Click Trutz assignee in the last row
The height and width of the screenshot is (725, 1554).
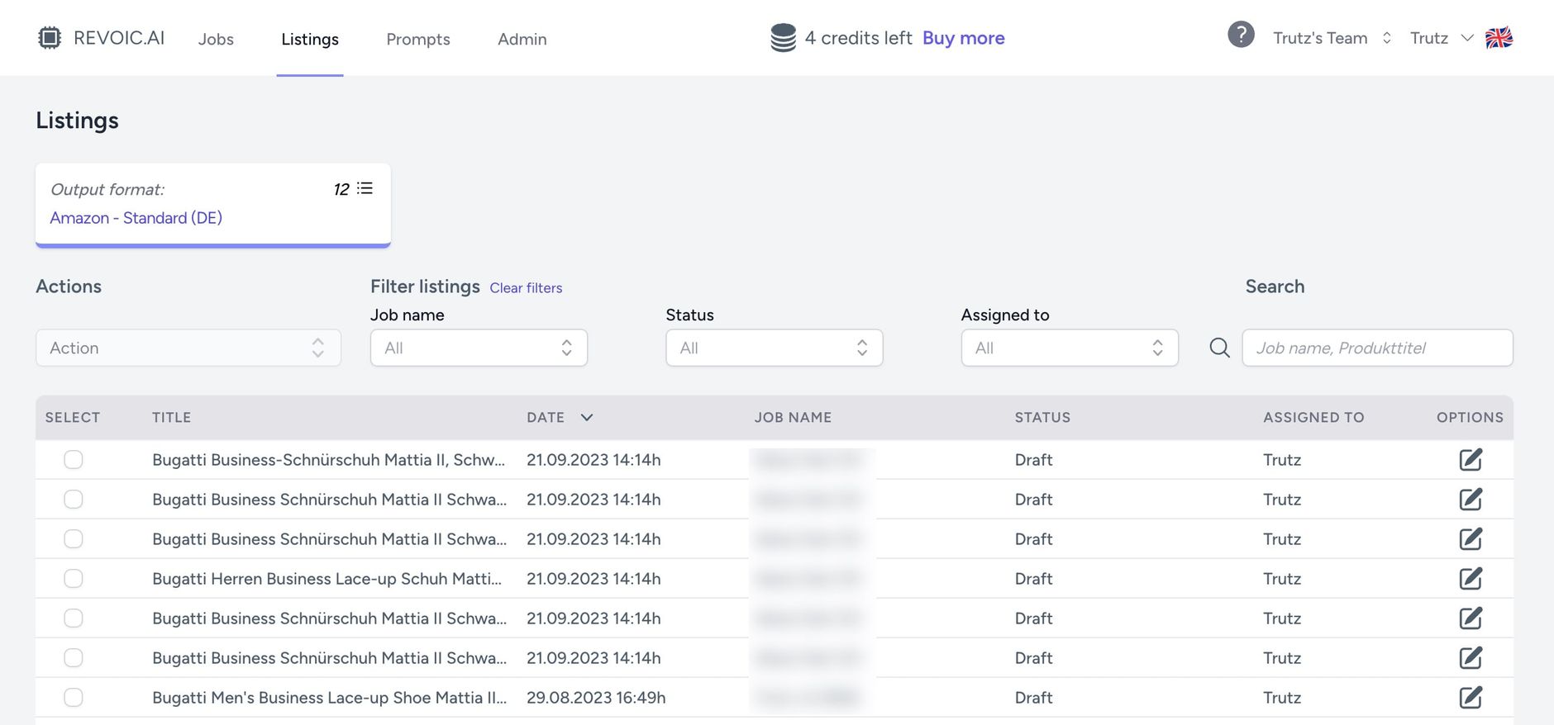click(1282, 697)
